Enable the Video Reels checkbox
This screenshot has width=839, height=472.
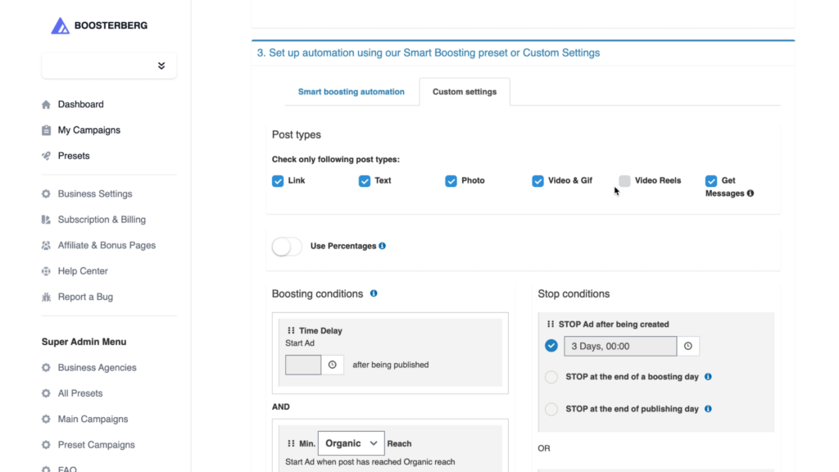pos(624,181)
